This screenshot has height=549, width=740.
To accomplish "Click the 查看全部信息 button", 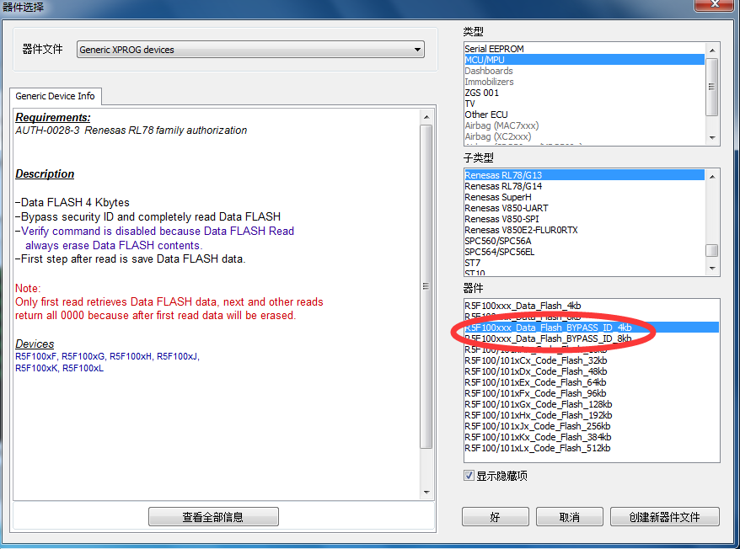I will pyautogui.click(x=213, y=517).
